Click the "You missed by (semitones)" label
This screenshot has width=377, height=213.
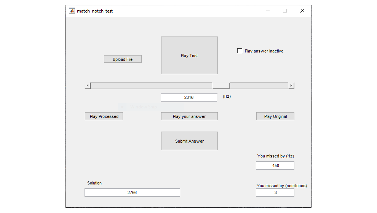(282, 186)
